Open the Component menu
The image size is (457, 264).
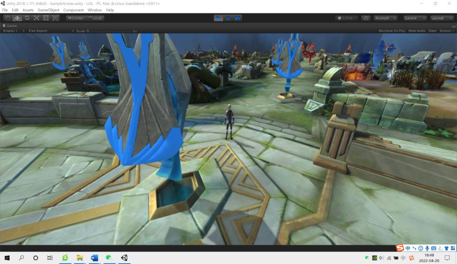point(73,10)
